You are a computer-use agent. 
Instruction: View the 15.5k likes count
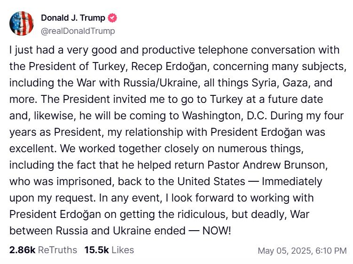pos(96,250)
